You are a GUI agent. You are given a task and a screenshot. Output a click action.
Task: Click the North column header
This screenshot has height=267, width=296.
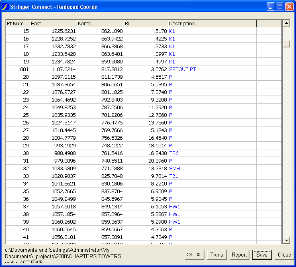pos(100,23)
